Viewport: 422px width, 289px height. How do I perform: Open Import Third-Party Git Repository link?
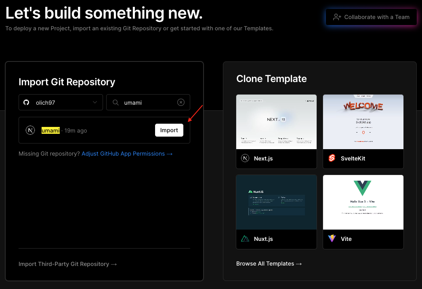[67, 264]
